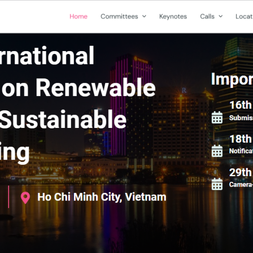Click the Important Dates heading
Screen dimensions: 253x253
232,79
